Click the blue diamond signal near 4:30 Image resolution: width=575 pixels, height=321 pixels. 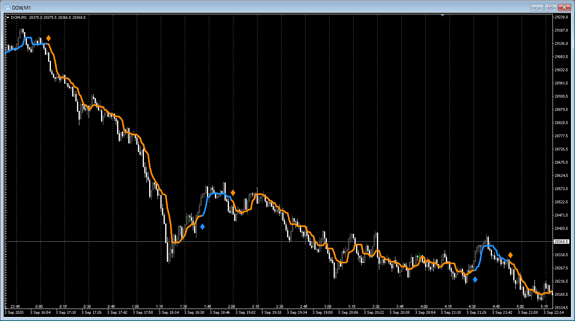click(475, 280)
